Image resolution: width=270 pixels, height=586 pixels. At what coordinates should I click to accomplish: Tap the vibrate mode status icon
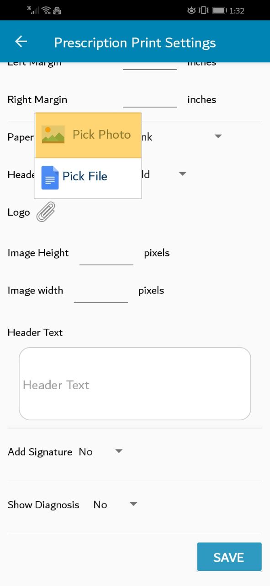pyautogui.click(x=204, y=10)
